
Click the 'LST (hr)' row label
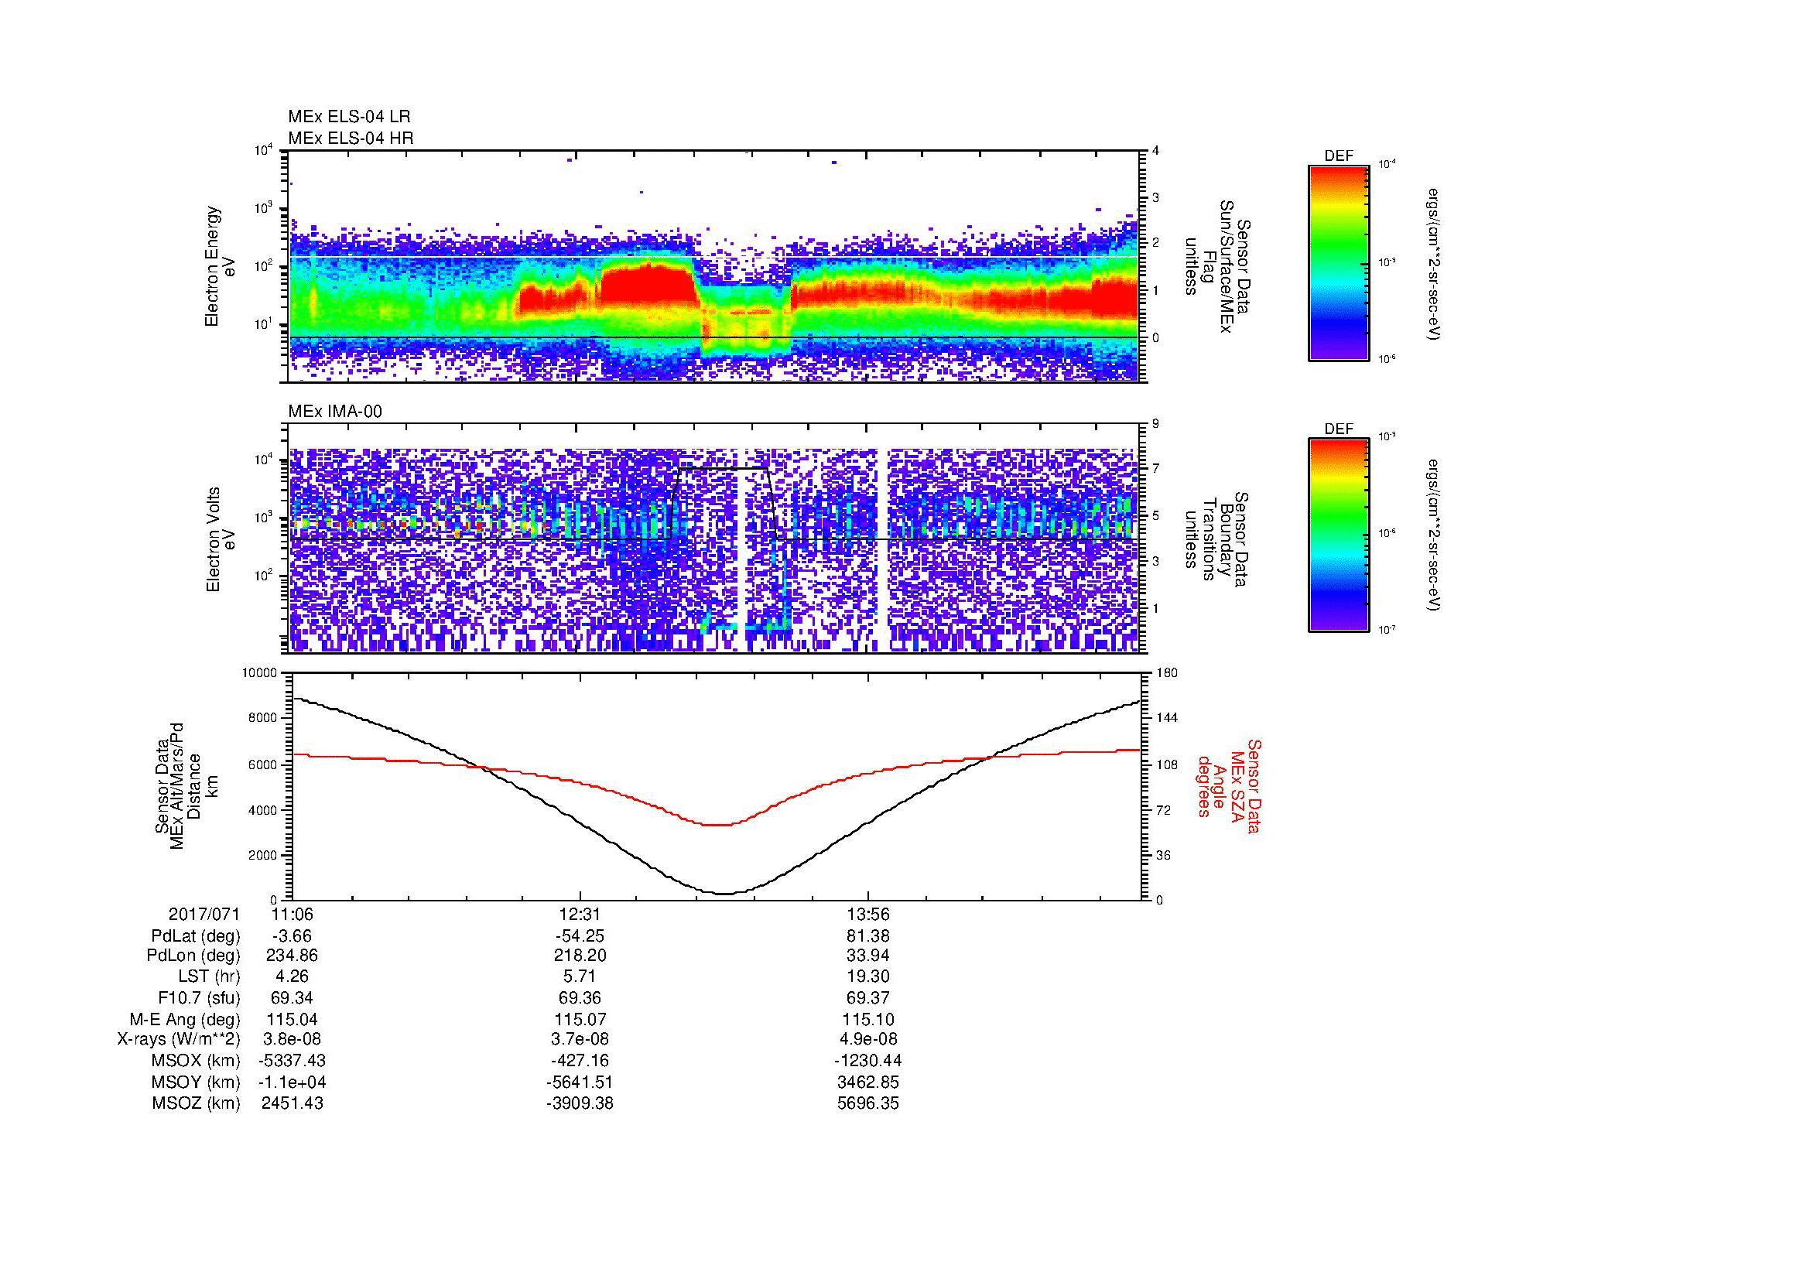pos(208,977)
